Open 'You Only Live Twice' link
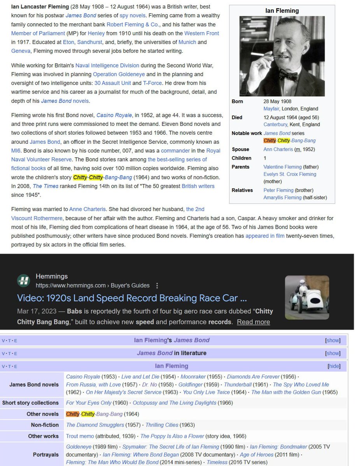Viewport: 355px width, 466px height. [207, 392]
